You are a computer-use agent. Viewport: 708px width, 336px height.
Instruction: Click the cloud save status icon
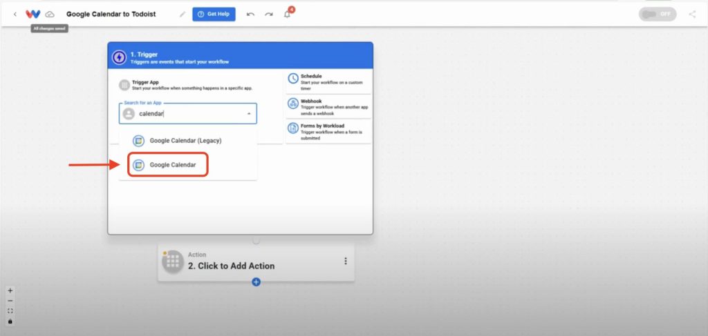pyautogui.click(x=50, y=14)
